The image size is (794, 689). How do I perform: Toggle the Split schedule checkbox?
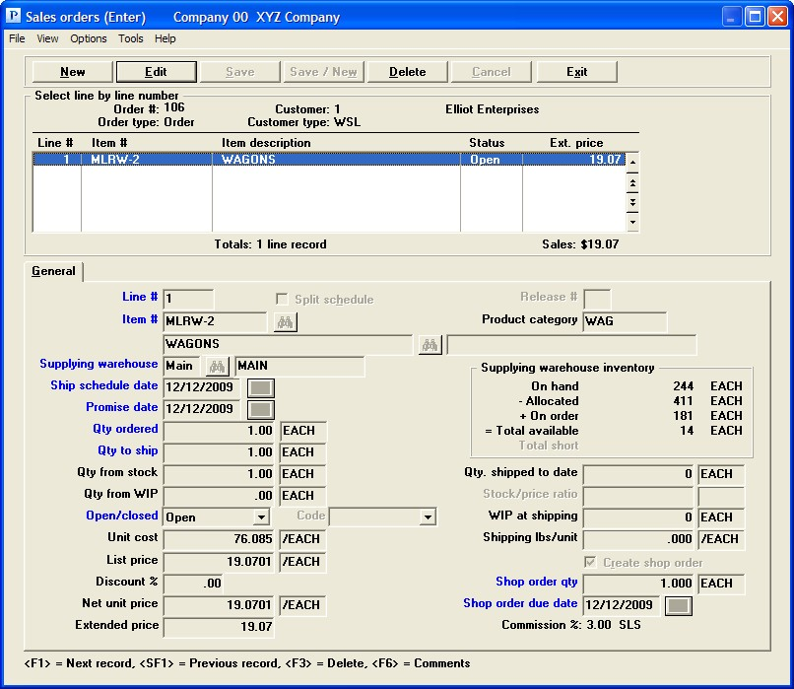tap(283, 300)
